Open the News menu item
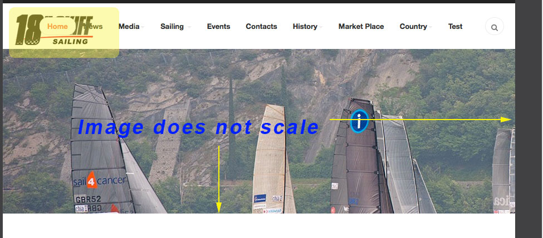 [94, 27]
